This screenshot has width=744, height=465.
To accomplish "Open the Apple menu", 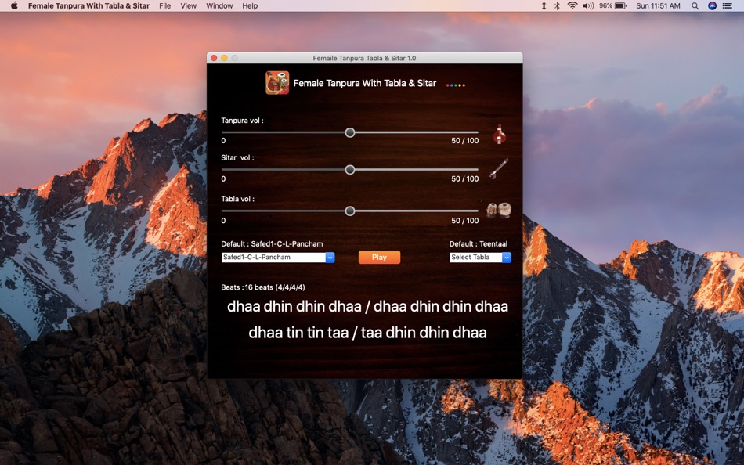I will point(14,5).
